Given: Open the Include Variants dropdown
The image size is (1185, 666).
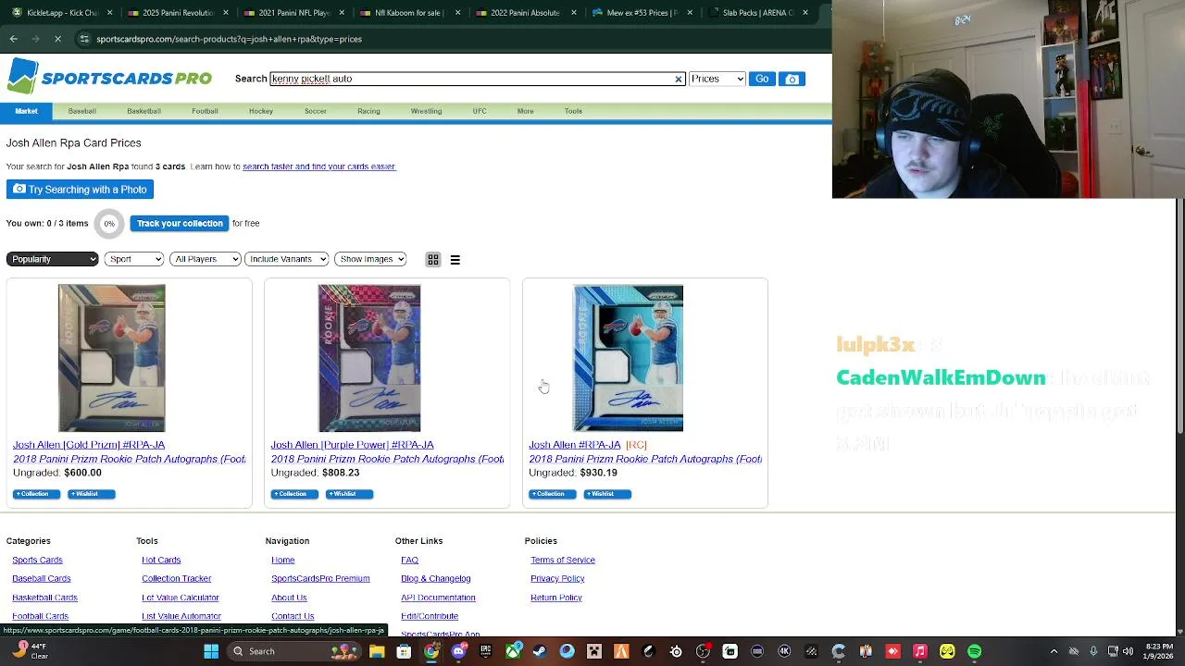Looking at the screenshot, I should (x=286, y=259).
